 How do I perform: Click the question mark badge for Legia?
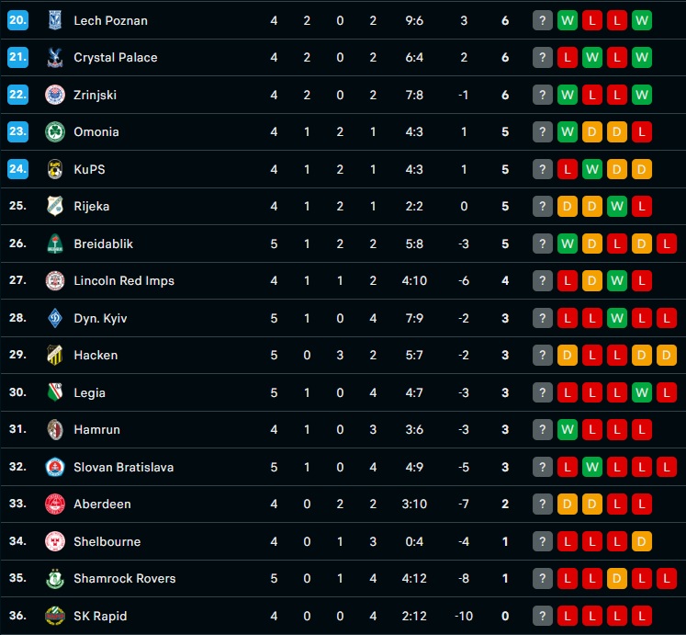[x=543, y=392]
